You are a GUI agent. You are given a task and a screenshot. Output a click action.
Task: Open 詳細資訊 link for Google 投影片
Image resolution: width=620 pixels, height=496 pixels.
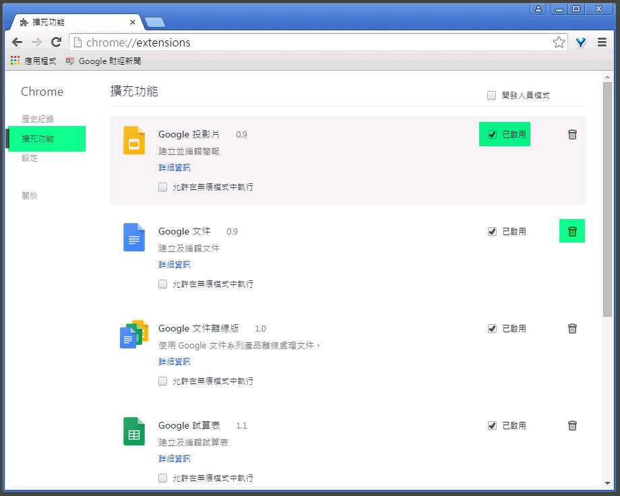[x=175, y=168]
